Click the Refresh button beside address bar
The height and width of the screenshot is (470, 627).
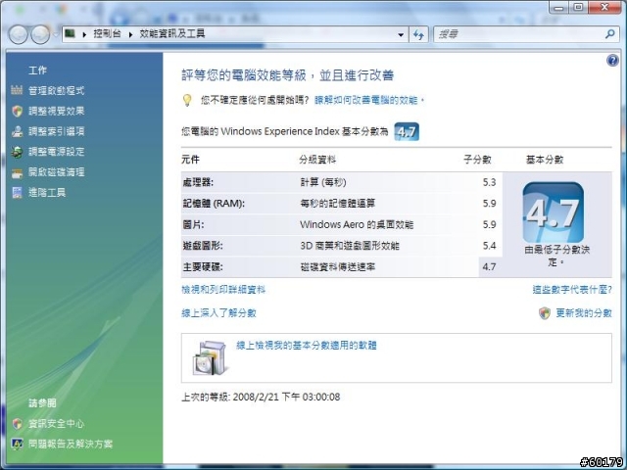(418, 35)
